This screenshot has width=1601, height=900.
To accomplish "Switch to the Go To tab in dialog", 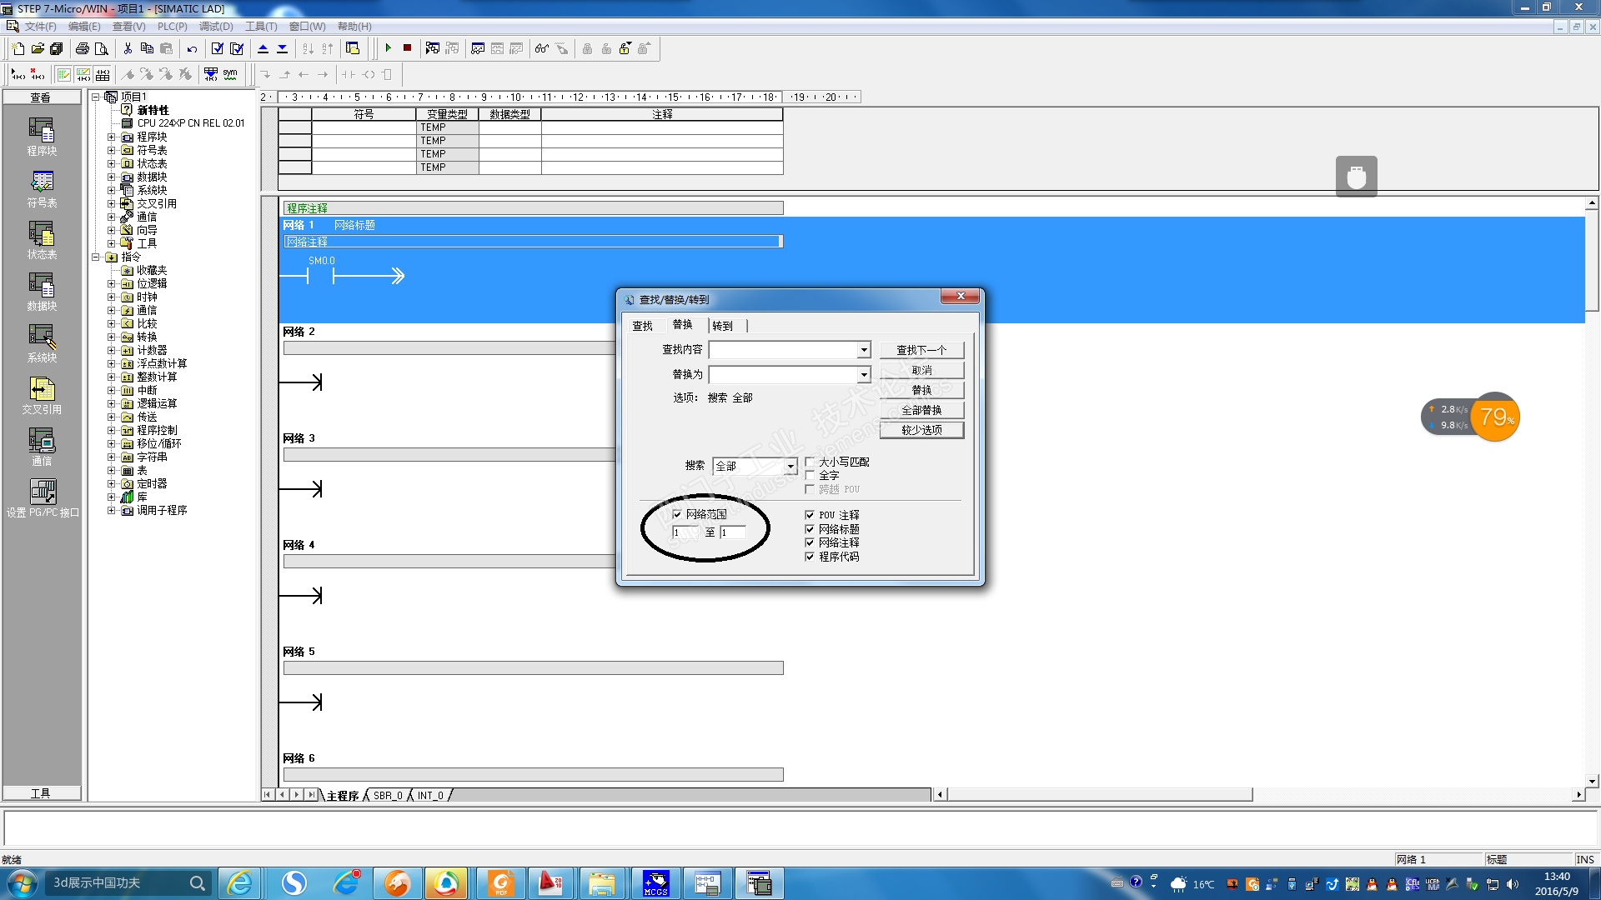I will [722, 326].
